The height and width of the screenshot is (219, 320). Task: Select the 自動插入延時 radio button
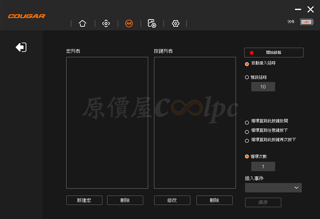(247, 64)
